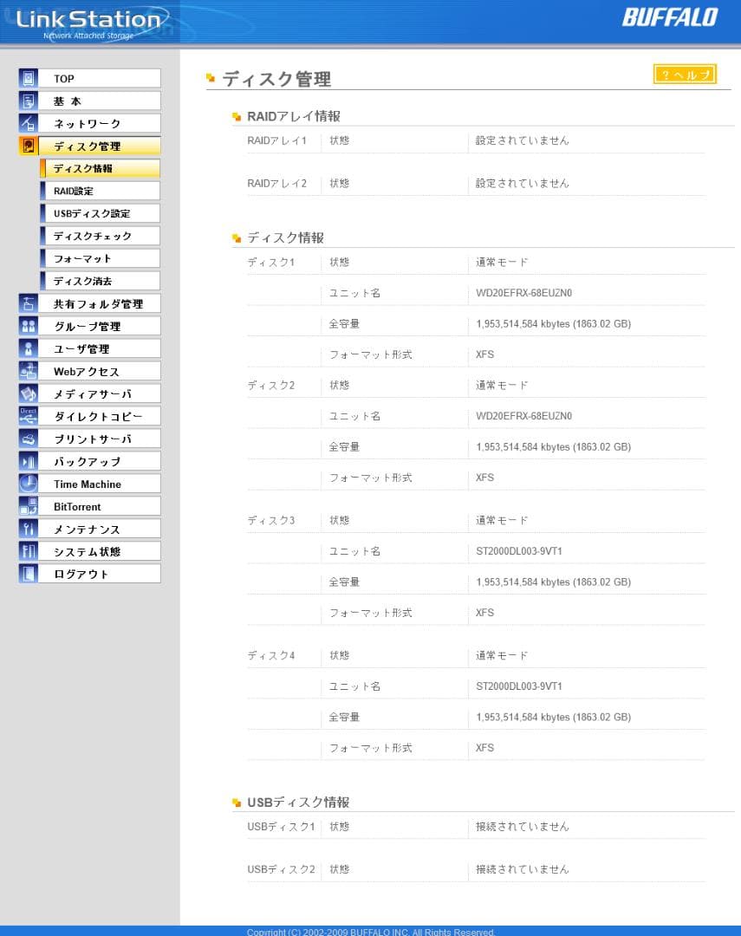Open ディスクチェック submenu entry

point(100,236)
